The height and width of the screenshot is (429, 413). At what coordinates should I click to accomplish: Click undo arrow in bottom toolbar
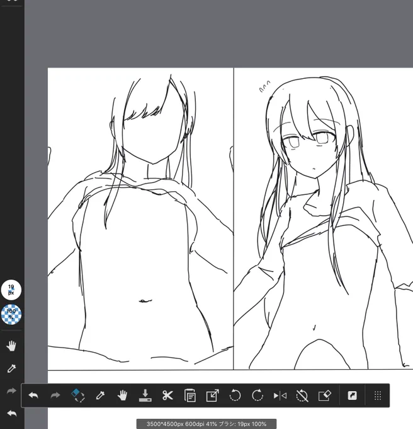[33, 396]
